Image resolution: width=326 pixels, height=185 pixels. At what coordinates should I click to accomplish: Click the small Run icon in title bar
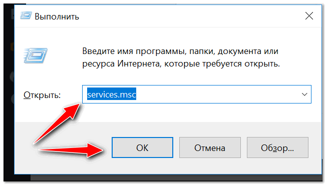tap(26, 16)
